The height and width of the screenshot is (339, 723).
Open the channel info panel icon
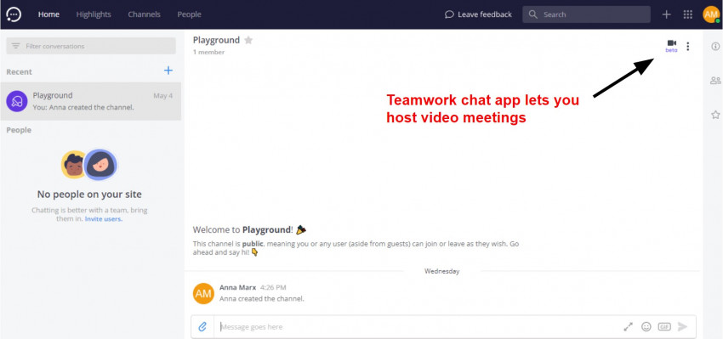pyautogui.click(x=715, y=46)
